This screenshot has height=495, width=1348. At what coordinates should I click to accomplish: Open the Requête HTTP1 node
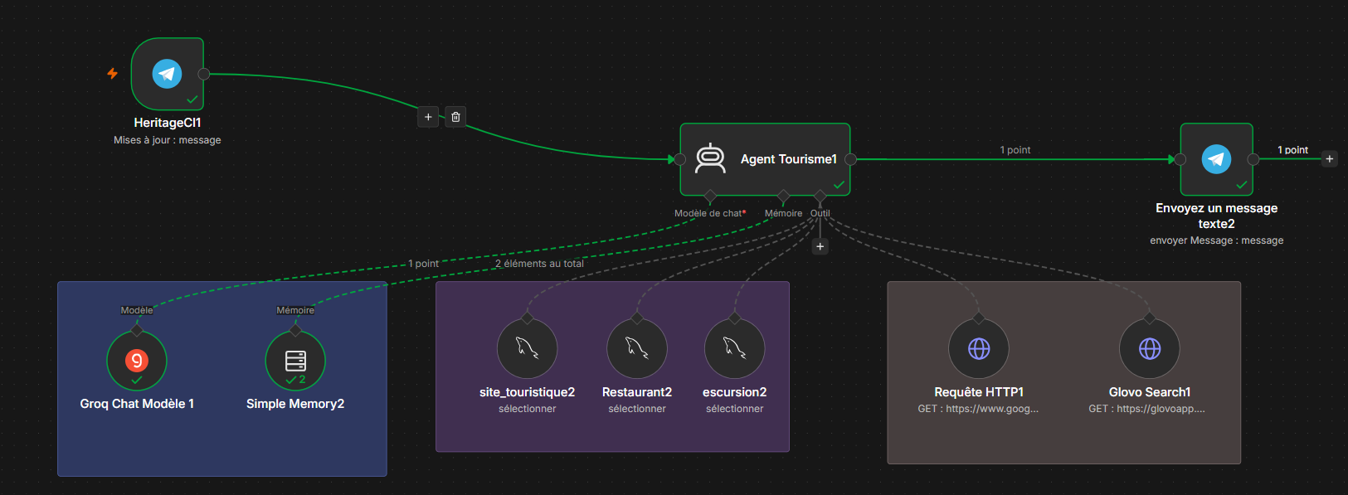pyautogui.click(x=979, y=348)
